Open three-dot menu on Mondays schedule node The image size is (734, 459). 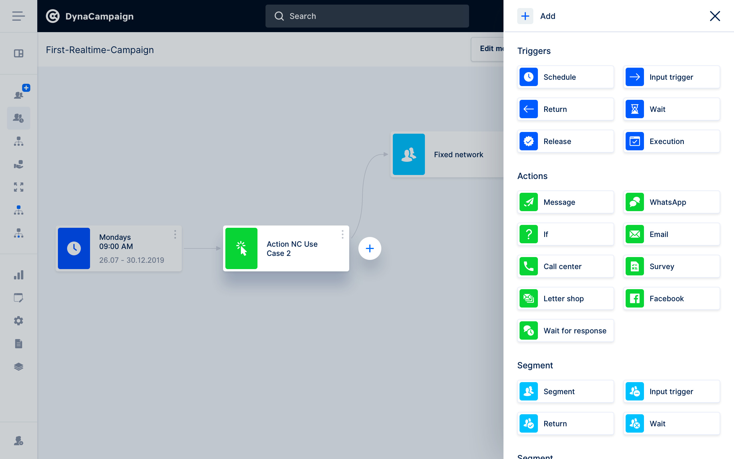[x=175, y=234]
